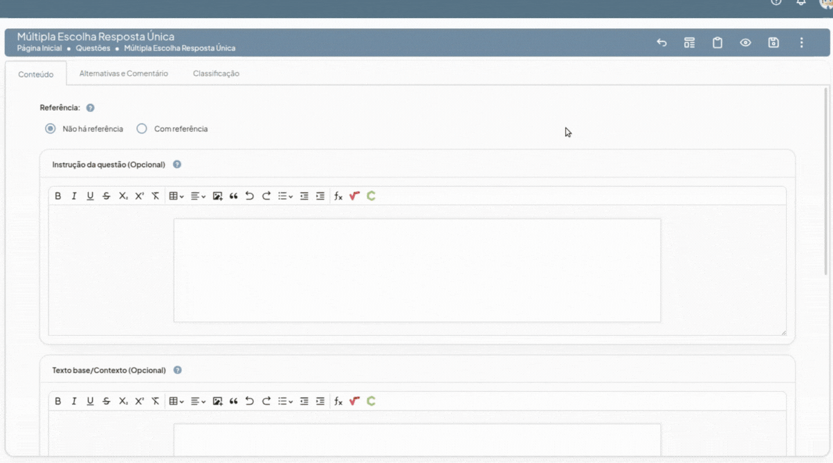Choose the "Com referência" radio option

142,129
